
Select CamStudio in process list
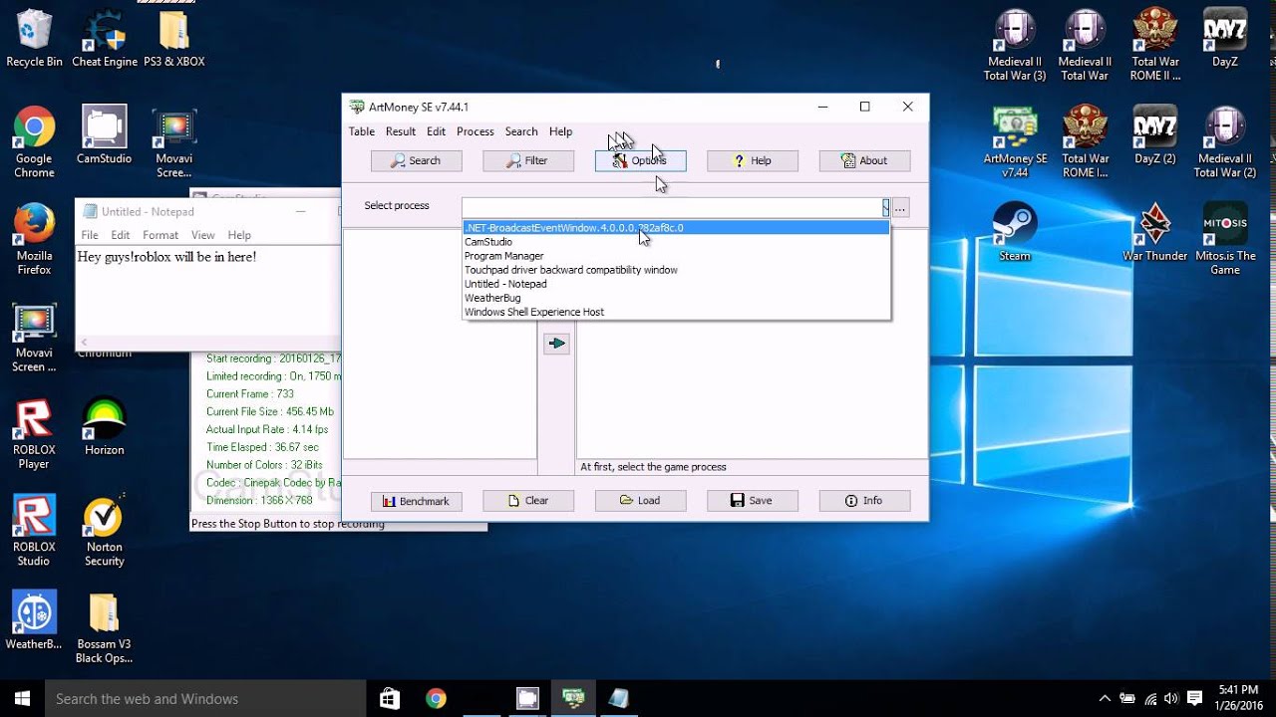[x=676, y=242]
